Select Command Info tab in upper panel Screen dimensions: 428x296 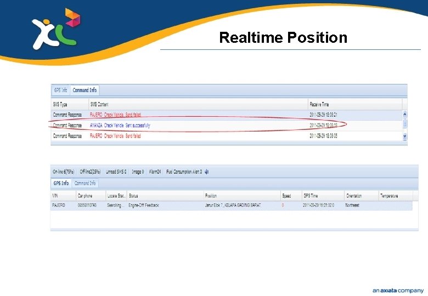[85, 90]
